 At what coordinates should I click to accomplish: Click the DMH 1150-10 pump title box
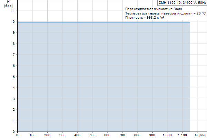pyautogui.click(x=182, y=2)
